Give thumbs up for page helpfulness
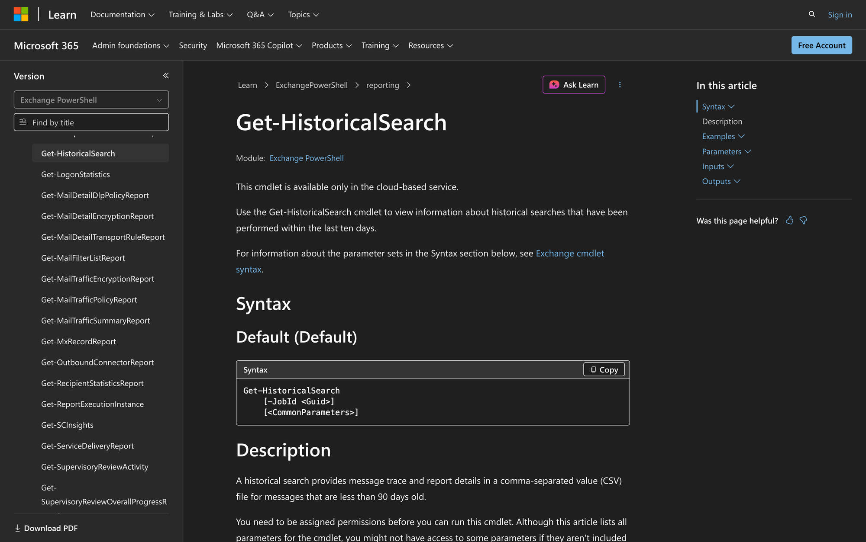This screenshot has width=866, height=542. tap(790, 221)
